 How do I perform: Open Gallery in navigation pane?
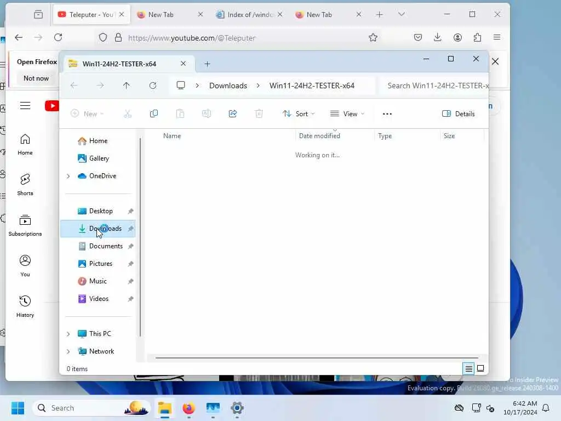(98, 158)
